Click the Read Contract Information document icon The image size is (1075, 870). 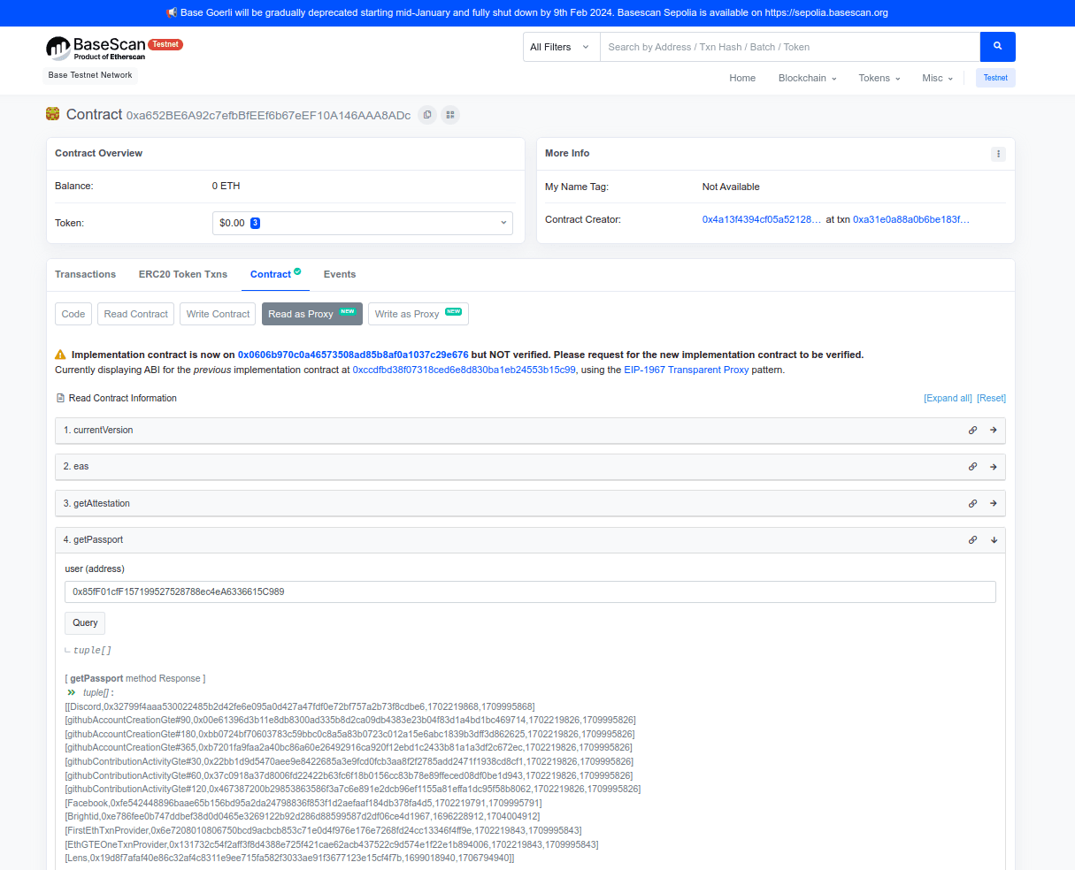point(60,398)
